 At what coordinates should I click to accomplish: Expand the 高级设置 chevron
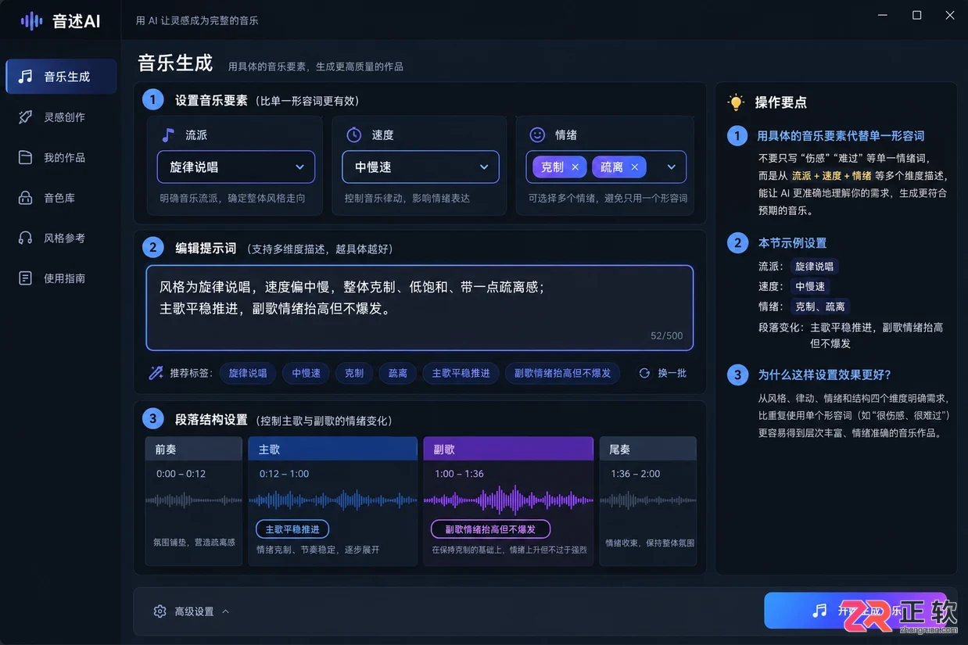225,611
